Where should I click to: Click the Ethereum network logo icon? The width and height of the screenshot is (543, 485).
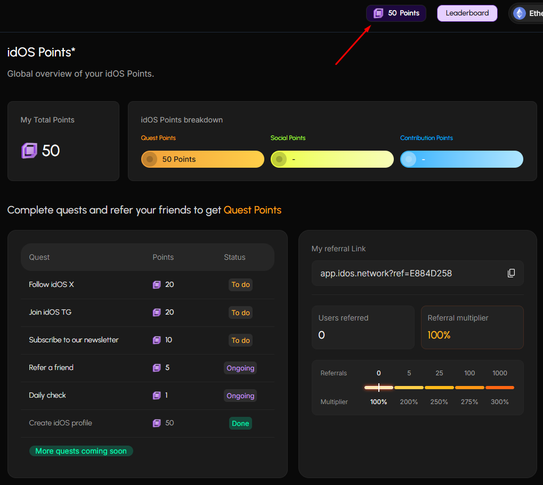coord(519,13)
